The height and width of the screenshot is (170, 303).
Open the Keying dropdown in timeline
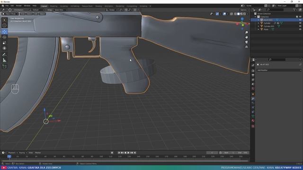pyautogui.click(x=23, y=153)
